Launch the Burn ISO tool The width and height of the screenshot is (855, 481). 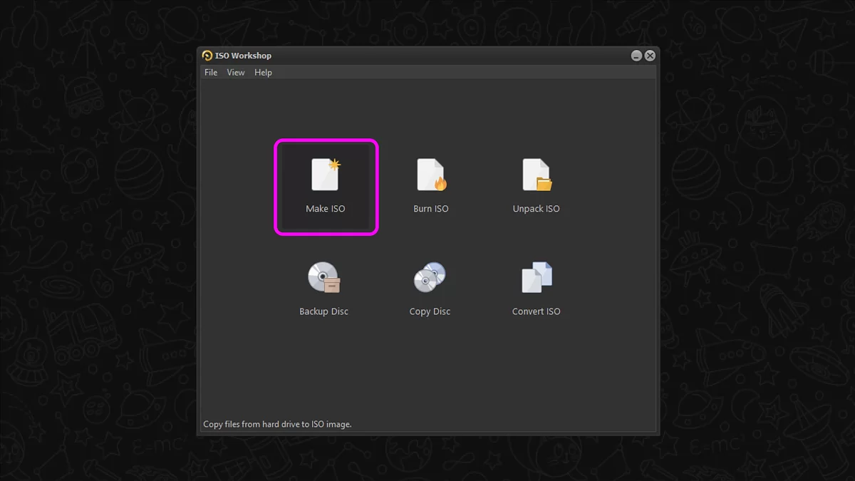point(431,187)
